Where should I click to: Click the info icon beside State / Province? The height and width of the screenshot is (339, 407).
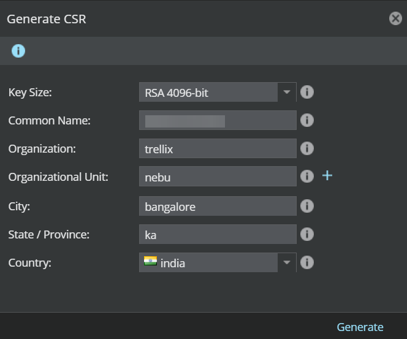[307, 234]
